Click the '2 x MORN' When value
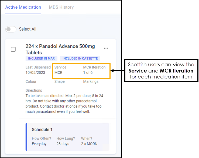Image resolution: width=199 pixels, height=158 pixels. point(89,144)
